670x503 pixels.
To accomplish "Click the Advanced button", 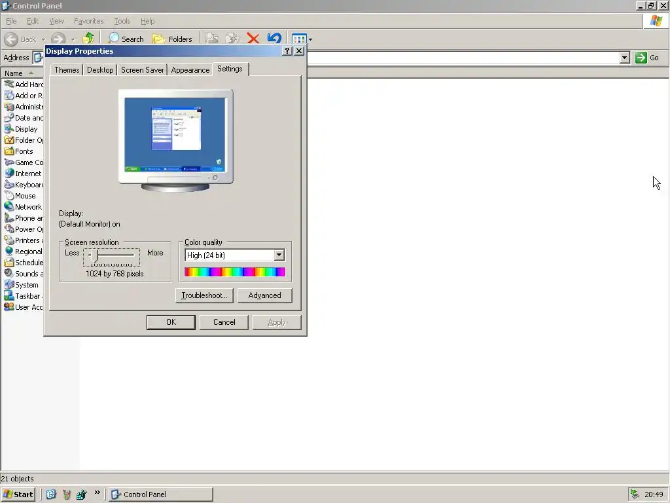I will (264, 295).
